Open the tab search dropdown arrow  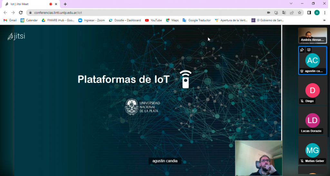(291, 4)
